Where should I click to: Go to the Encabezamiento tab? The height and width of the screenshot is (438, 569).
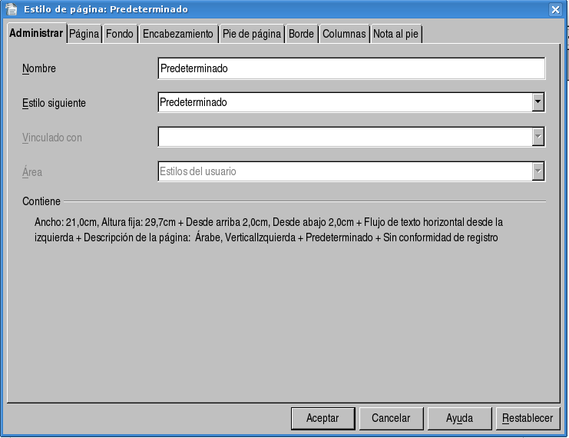[x=177, y=35]
